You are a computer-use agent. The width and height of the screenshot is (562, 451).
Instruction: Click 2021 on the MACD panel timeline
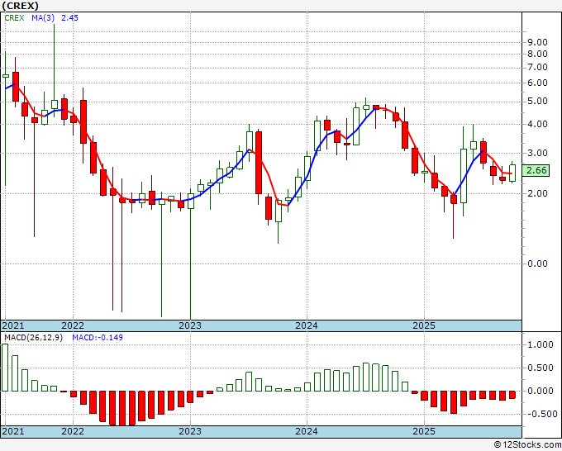pos(13,431)
